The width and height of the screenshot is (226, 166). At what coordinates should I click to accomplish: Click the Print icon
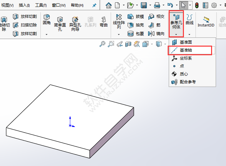(x=157, y=5)
